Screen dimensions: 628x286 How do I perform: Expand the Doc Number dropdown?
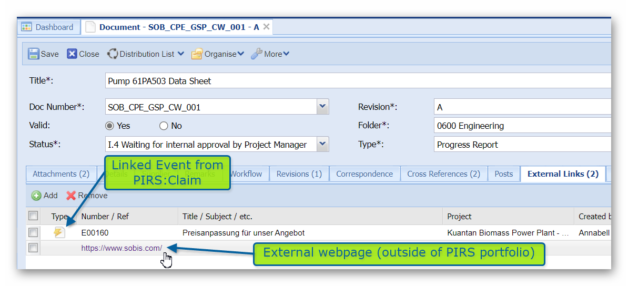tap(322, 107)
